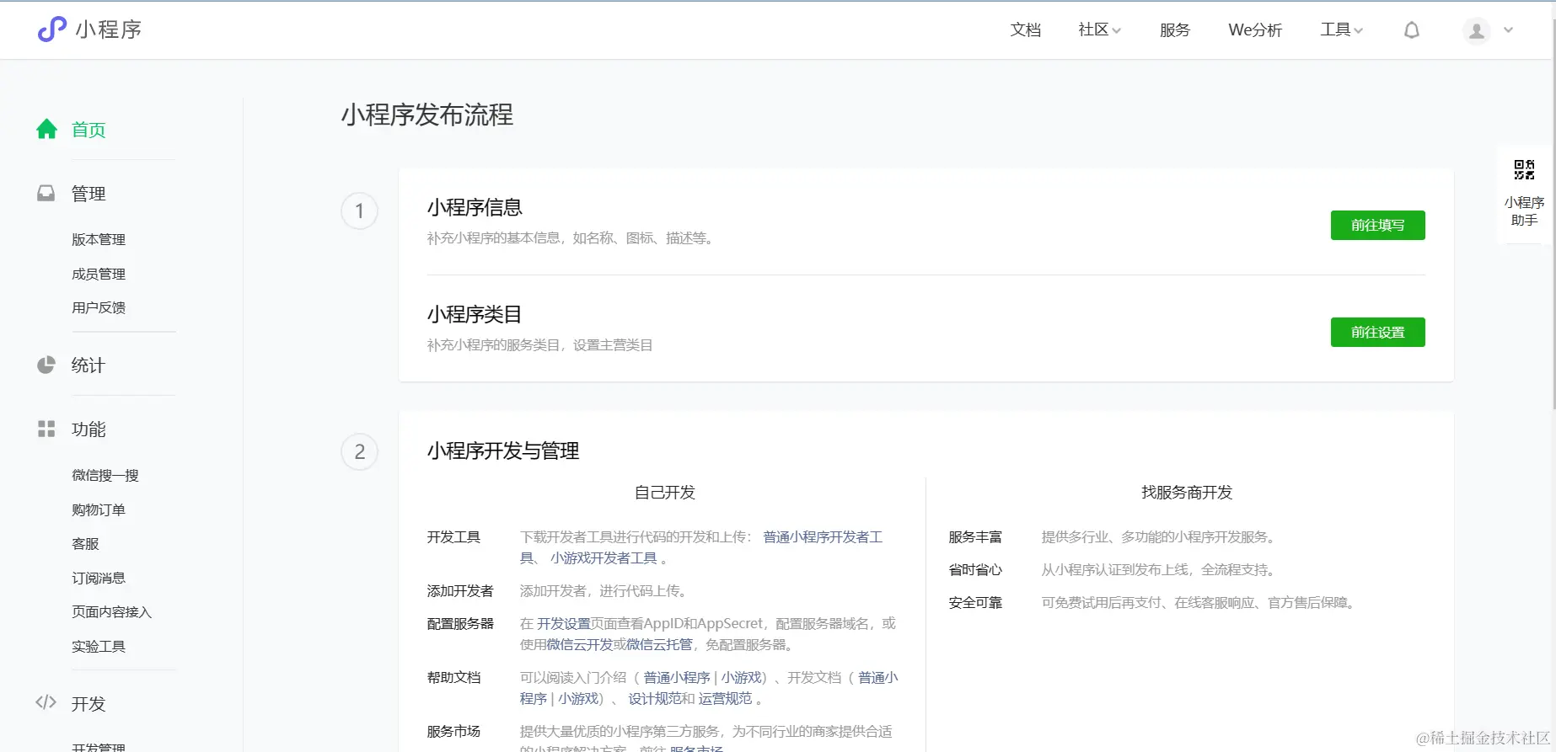
Task: Open the 普通小程序开发者工具 link
Action: pyautogui.click(x=823, y=537)
